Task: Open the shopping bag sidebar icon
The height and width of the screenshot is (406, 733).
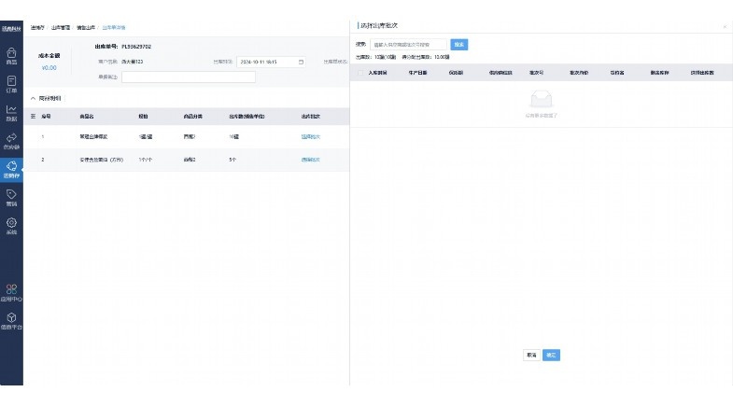Action: 11,56
